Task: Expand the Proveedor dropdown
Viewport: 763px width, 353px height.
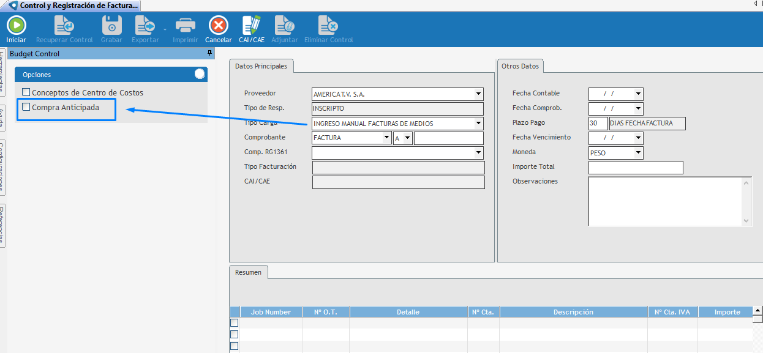Action: [478, 94]
